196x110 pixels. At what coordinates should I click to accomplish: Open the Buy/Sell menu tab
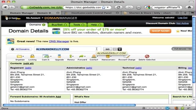59,25
